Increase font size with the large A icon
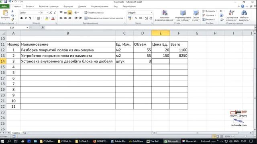This screenshot has height=144, width=257. click(x=51, y=12)
